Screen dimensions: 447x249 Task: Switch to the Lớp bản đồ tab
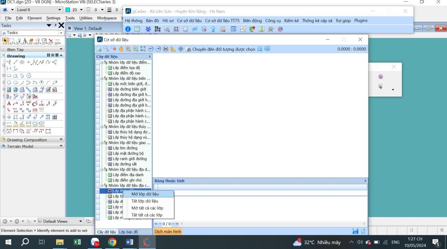point(128,232)
